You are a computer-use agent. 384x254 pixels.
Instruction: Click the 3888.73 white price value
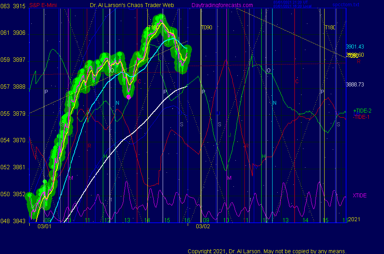(x=355, y=84)
